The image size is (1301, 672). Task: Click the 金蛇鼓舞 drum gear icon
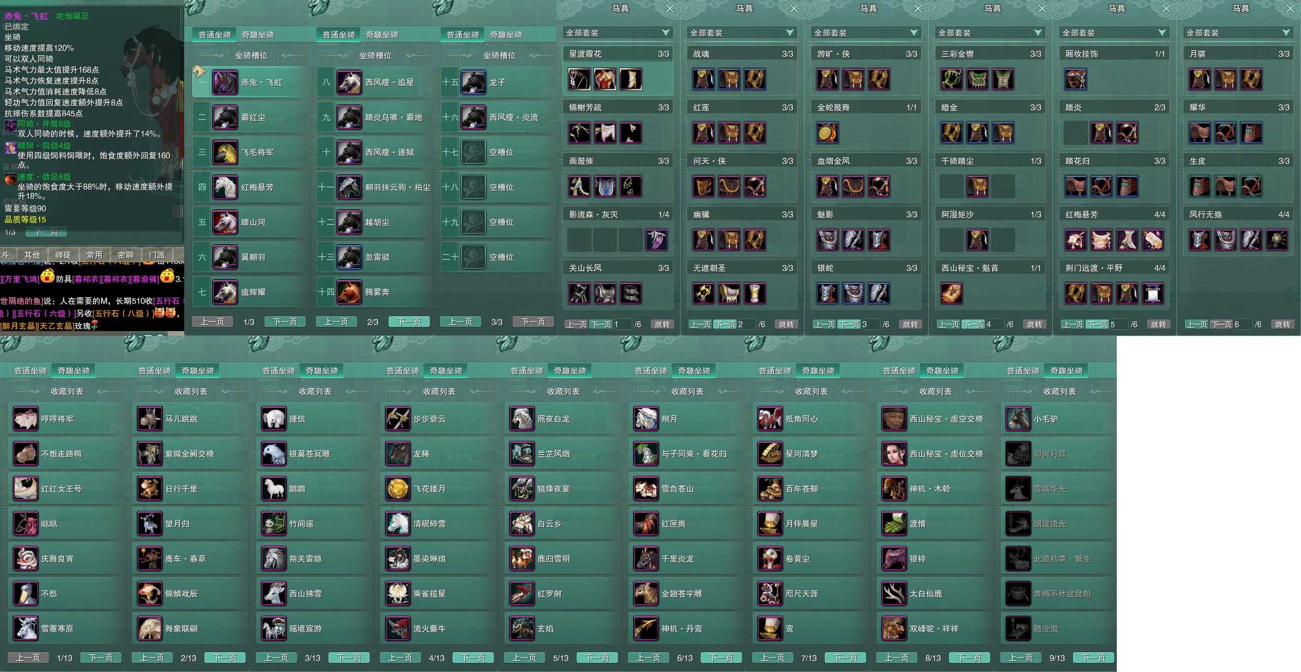pos(827,133)
